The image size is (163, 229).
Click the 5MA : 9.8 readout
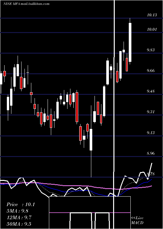pyautogui.click(x=18, y=211)
